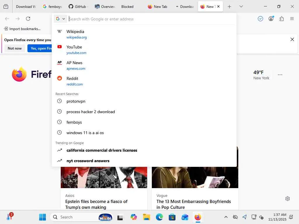This screenshot has width=299, height=224.
Task: Switch to the first New Tab tab
Action: click(157, 6)
